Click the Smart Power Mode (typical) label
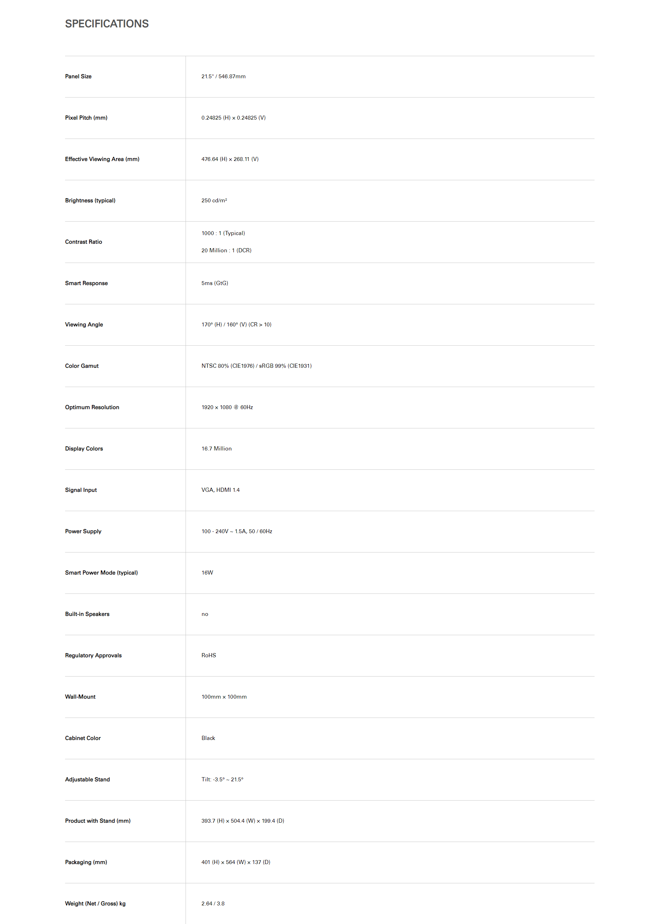661x924 pixels. (101, 573)
